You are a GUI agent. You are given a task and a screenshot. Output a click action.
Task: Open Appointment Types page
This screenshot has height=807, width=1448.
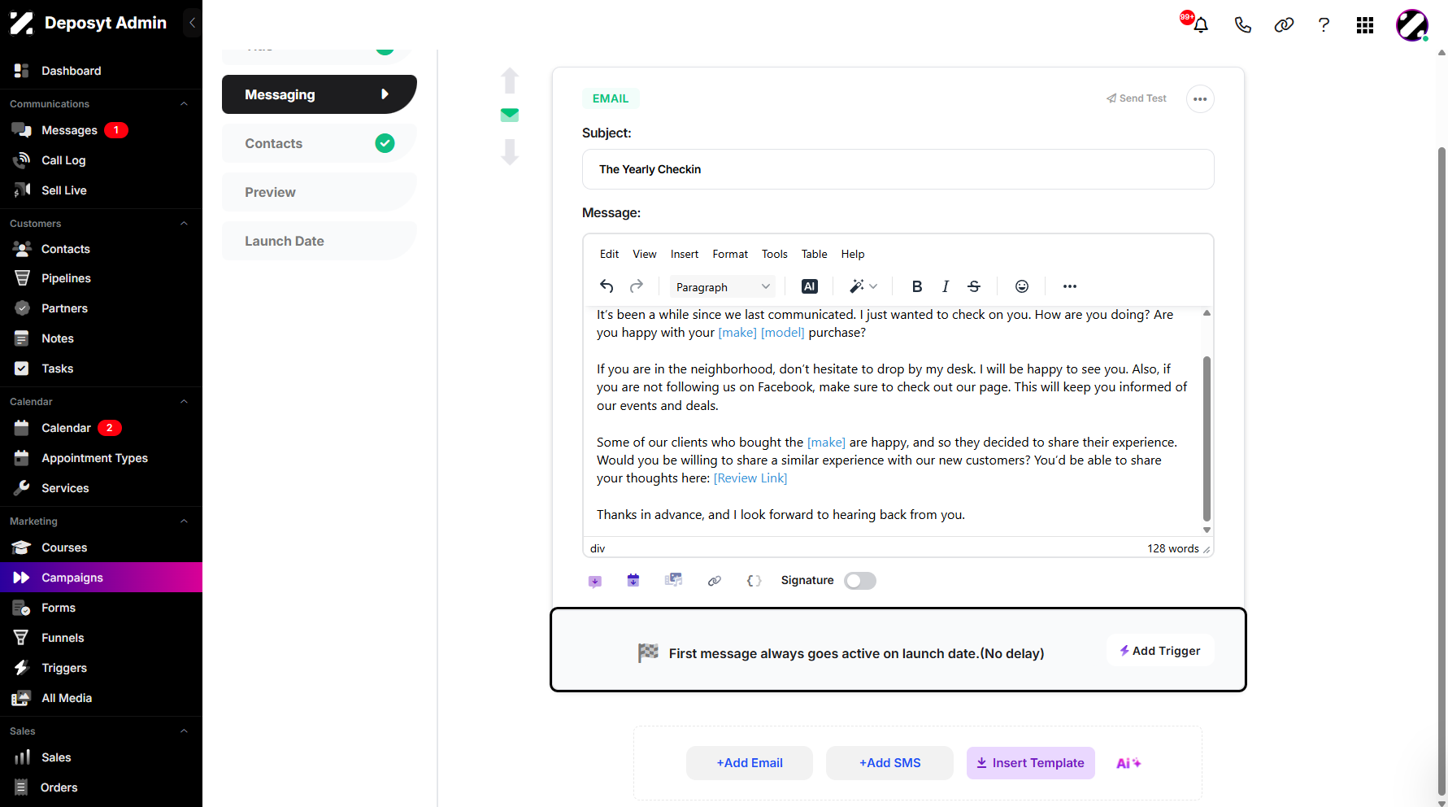94,458
